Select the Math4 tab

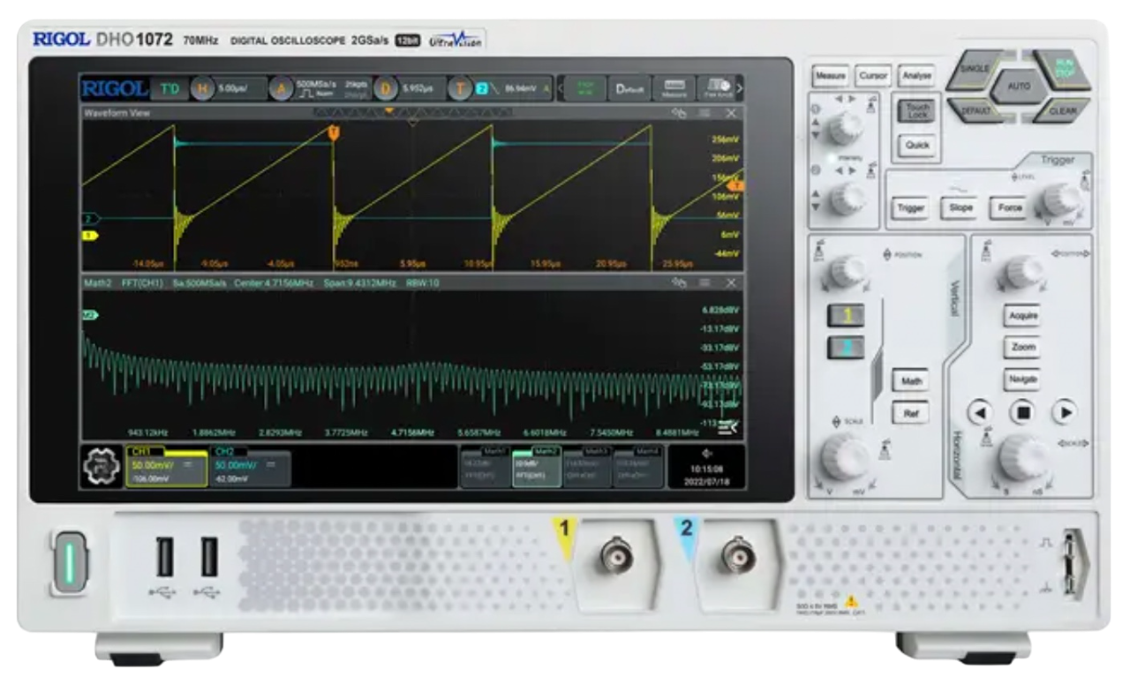pyautogui.click(x=637, y=467)
